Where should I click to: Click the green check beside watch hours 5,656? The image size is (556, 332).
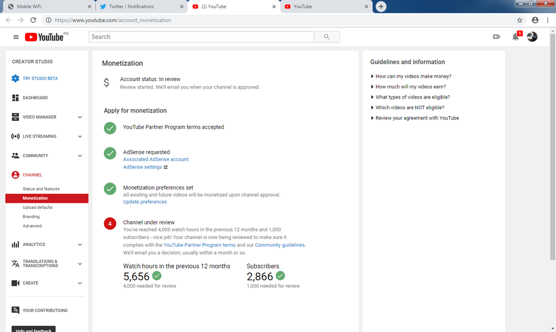pyautogui.click(x=157, y=276)
